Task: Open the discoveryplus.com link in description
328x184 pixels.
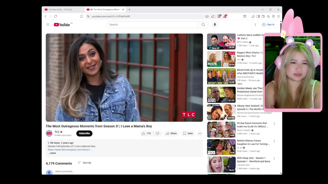Action: click(x=70, y=150)
